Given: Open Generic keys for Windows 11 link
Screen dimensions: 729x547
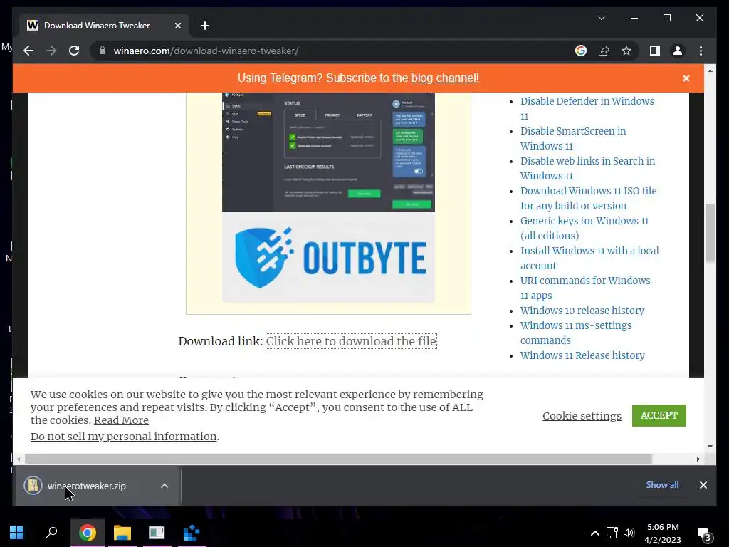Looking at the screenshot, I should click(584, 228).
